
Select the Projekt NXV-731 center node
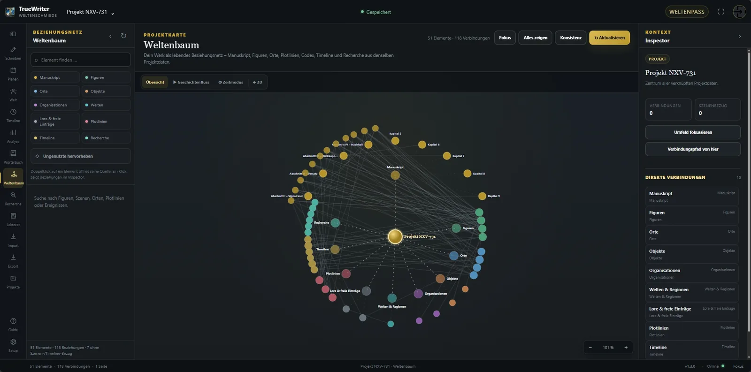coord(395,236)
